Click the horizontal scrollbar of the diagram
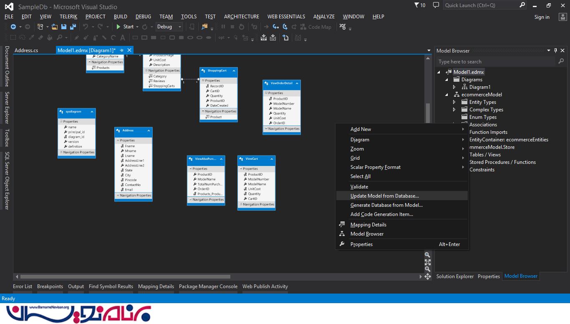Image resolution: width=570 pixels, height=324 pixels. tap(125, 276)
